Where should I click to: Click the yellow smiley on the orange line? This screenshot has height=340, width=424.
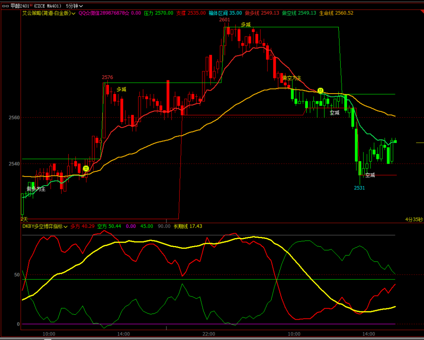click(320, 90)
